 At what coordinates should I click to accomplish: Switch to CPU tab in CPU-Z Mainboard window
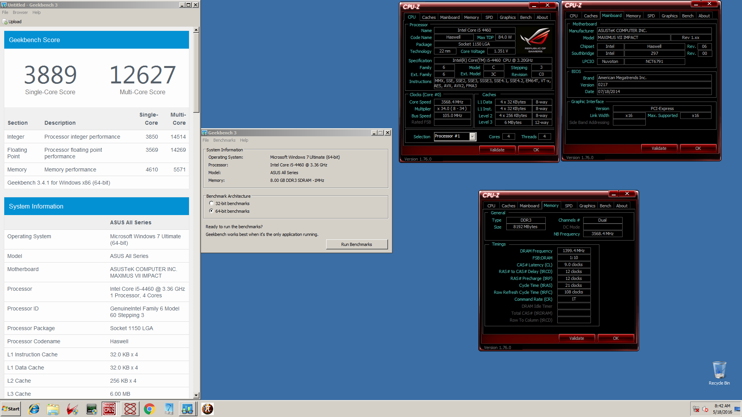(574, 16)
